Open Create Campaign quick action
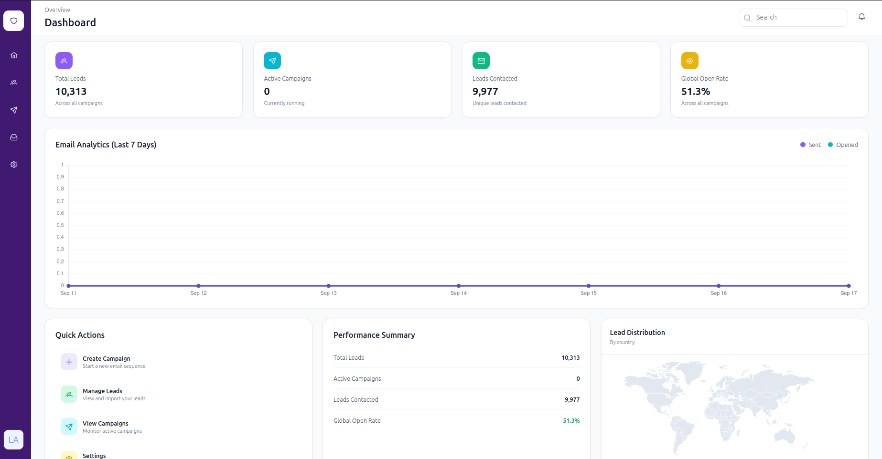882x459 pixels. [x=179, y=362]
